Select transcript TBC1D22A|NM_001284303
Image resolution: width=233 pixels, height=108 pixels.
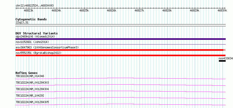click(32, 82)
